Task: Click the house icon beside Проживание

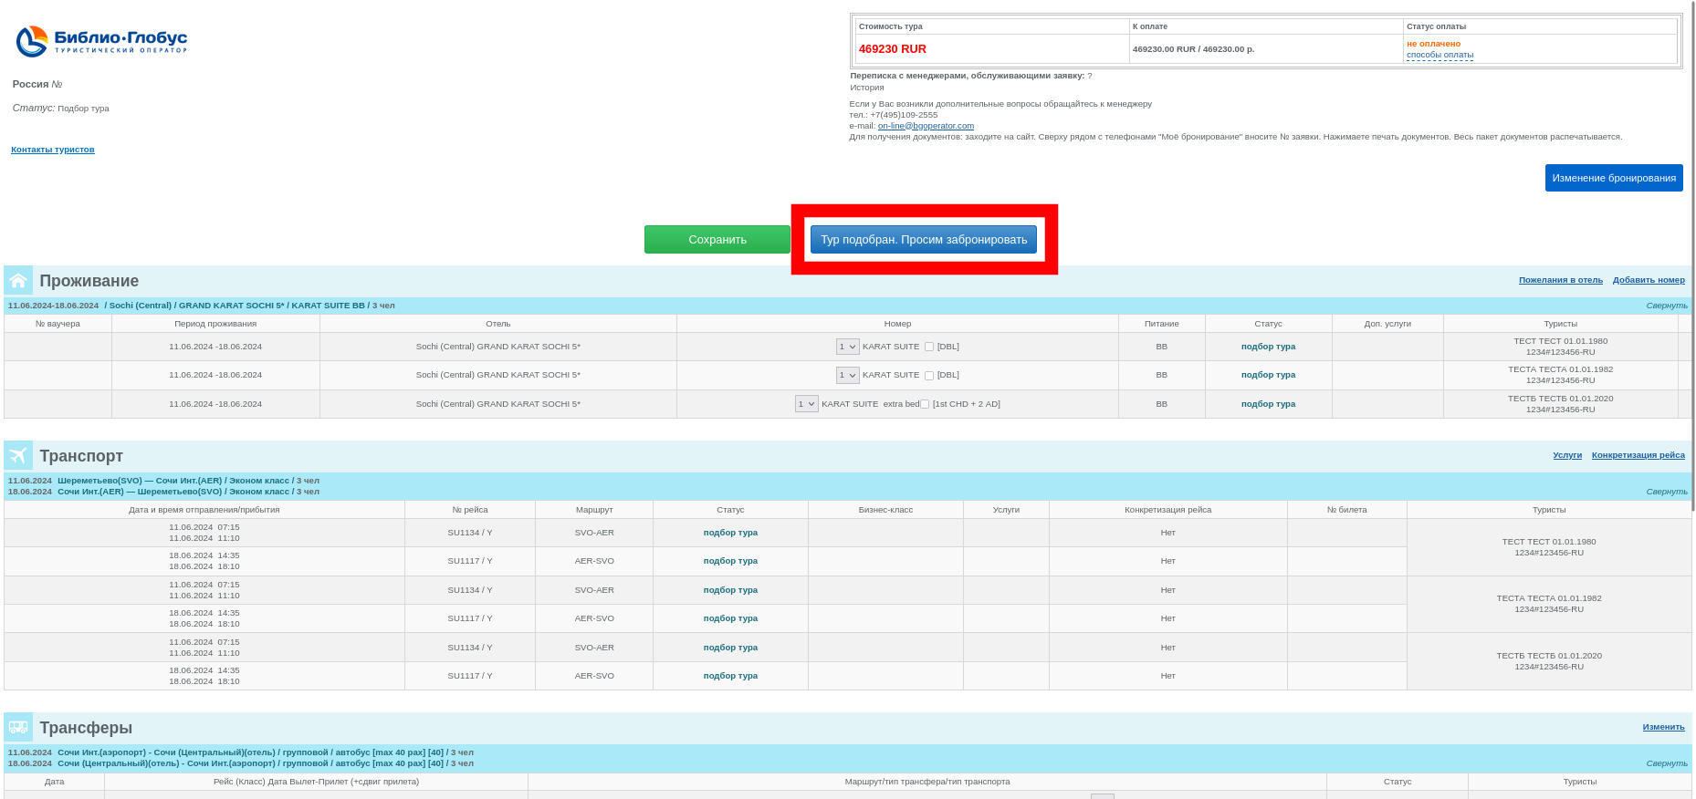Action: [18, 281]
